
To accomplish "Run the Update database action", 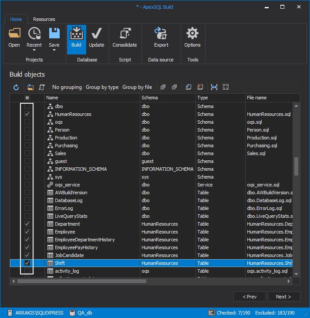I will (97, 37).
